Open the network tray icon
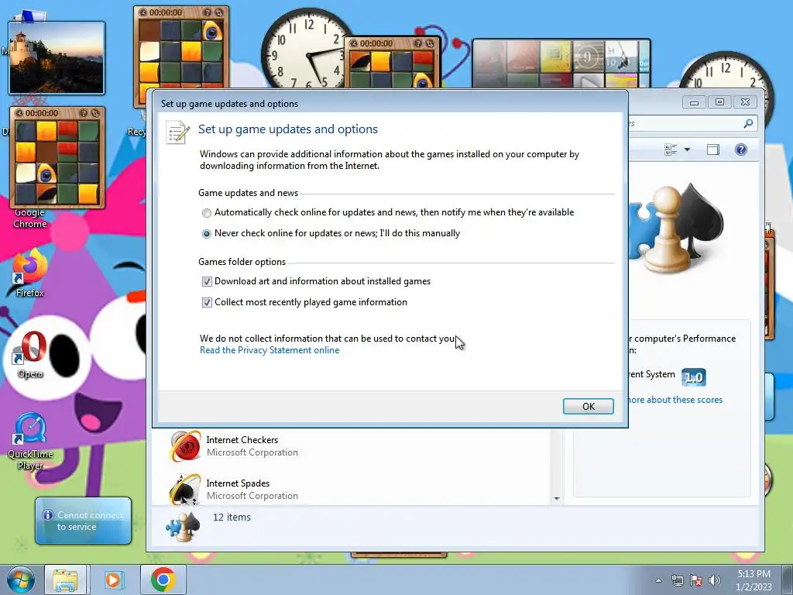793x595 pixels. [677, 580]
